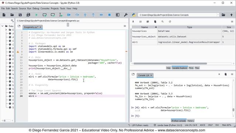Switch to Help pane tab
Image resolution: width=236 pixels, height=133 pixels.
(168, 68)
